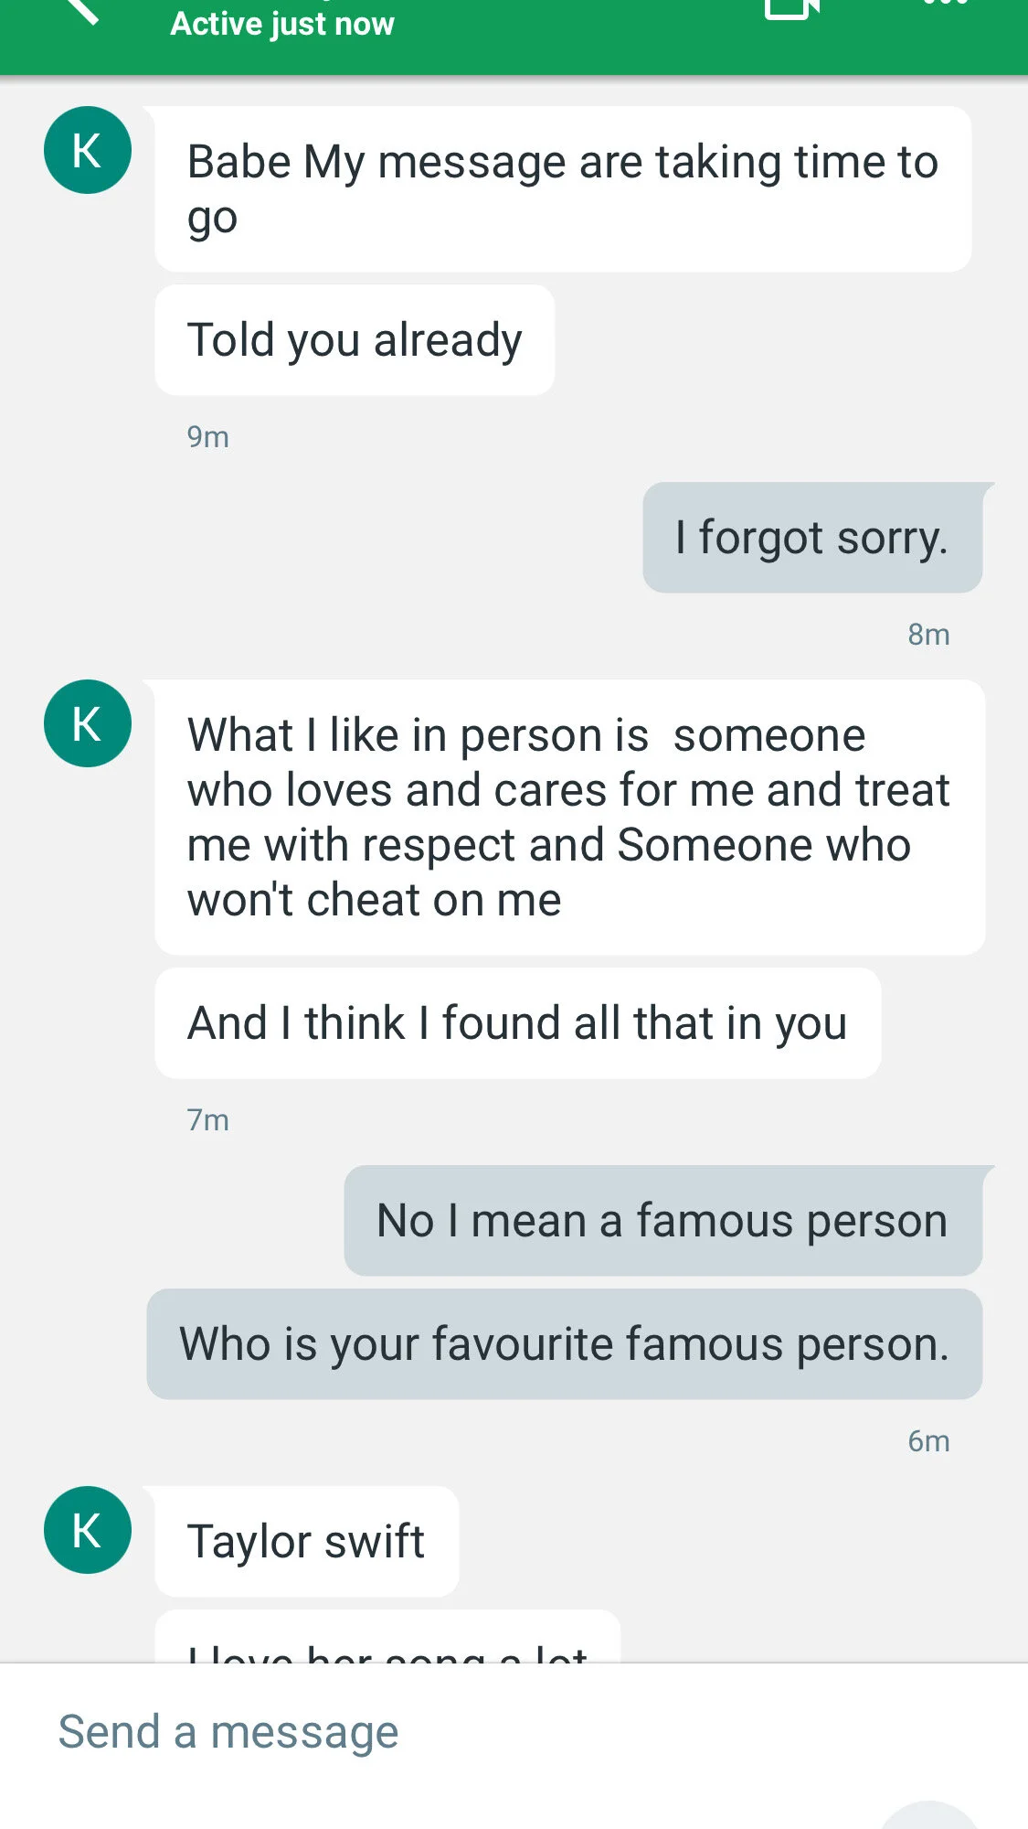This screenshot has width=1028, height=1829.
Task: Tap the 'What I like in person' message
Action: tap(570, 818)
